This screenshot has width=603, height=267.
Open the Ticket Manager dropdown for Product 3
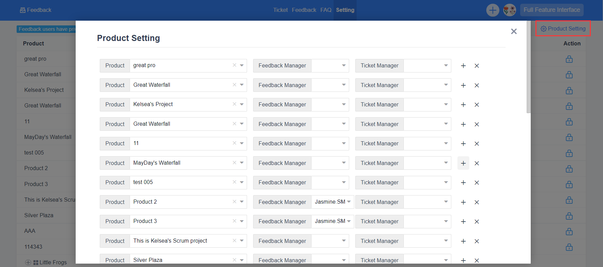pyautogui.click(x=446, y=221)
